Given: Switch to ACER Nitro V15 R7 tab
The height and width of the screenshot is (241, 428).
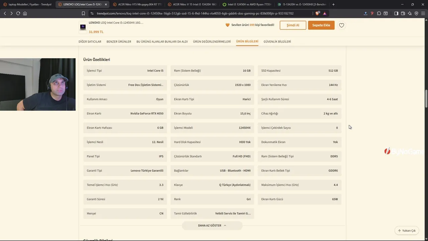Looking at the screenshot, I should pos(137,4).
